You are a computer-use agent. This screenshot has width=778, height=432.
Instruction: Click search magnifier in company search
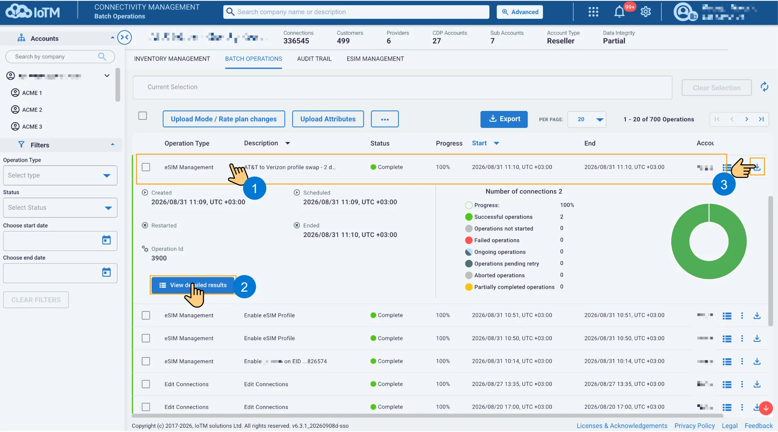[102, 56]
